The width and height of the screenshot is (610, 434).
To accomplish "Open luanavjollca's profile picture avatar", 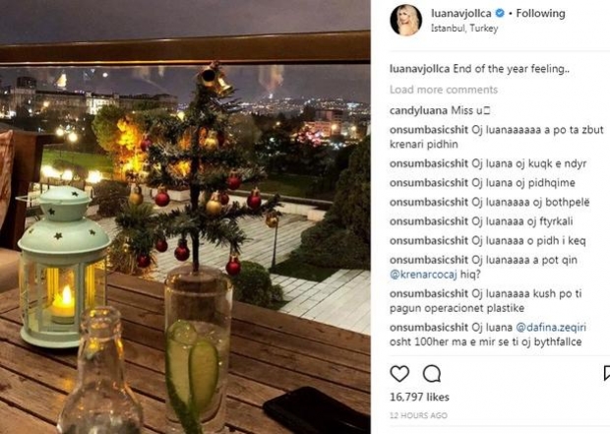I will pyautogui.click(x=405, y=20).
